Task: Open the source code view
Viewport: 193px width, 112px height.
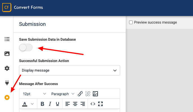Action: [93, 104]
